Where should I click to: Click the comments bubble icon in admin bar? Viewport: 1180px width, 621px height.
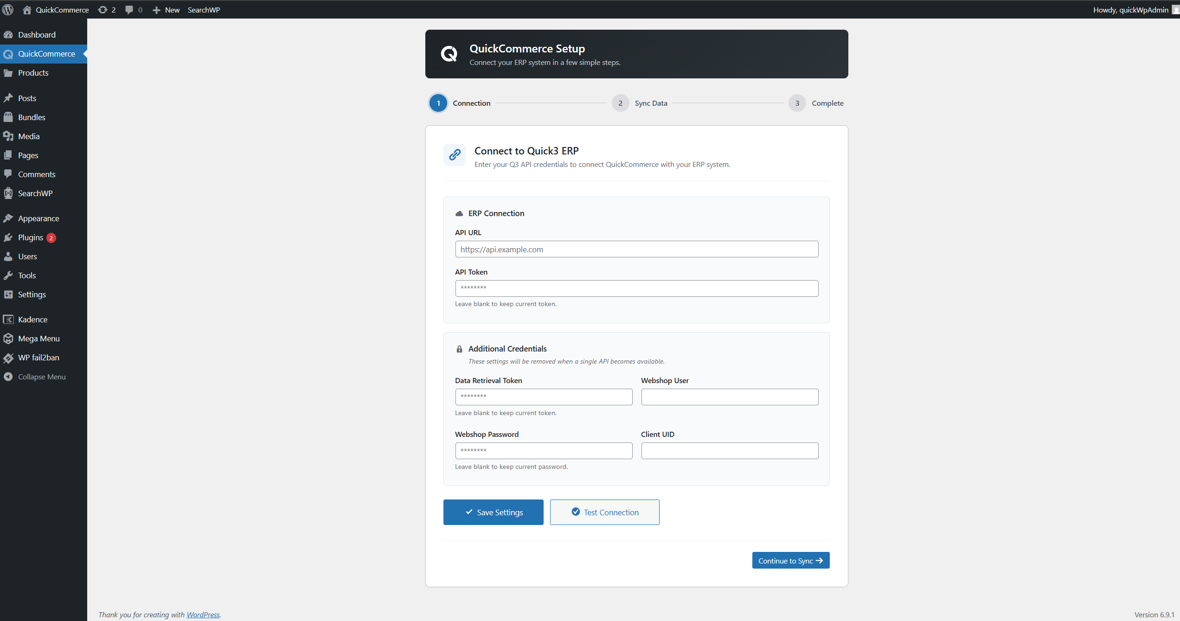(129, 10)
